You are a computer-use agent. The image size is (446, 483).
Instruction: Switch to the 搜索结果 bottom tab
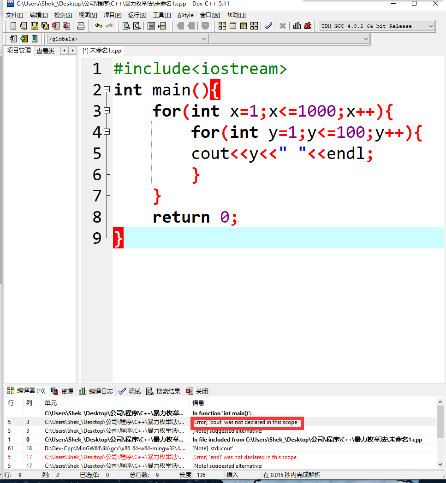point(164,391)
